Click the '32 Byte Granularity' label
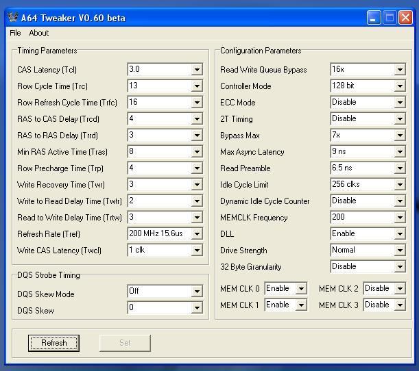This screenshot has width=419, height=371. tap(251, 267)
